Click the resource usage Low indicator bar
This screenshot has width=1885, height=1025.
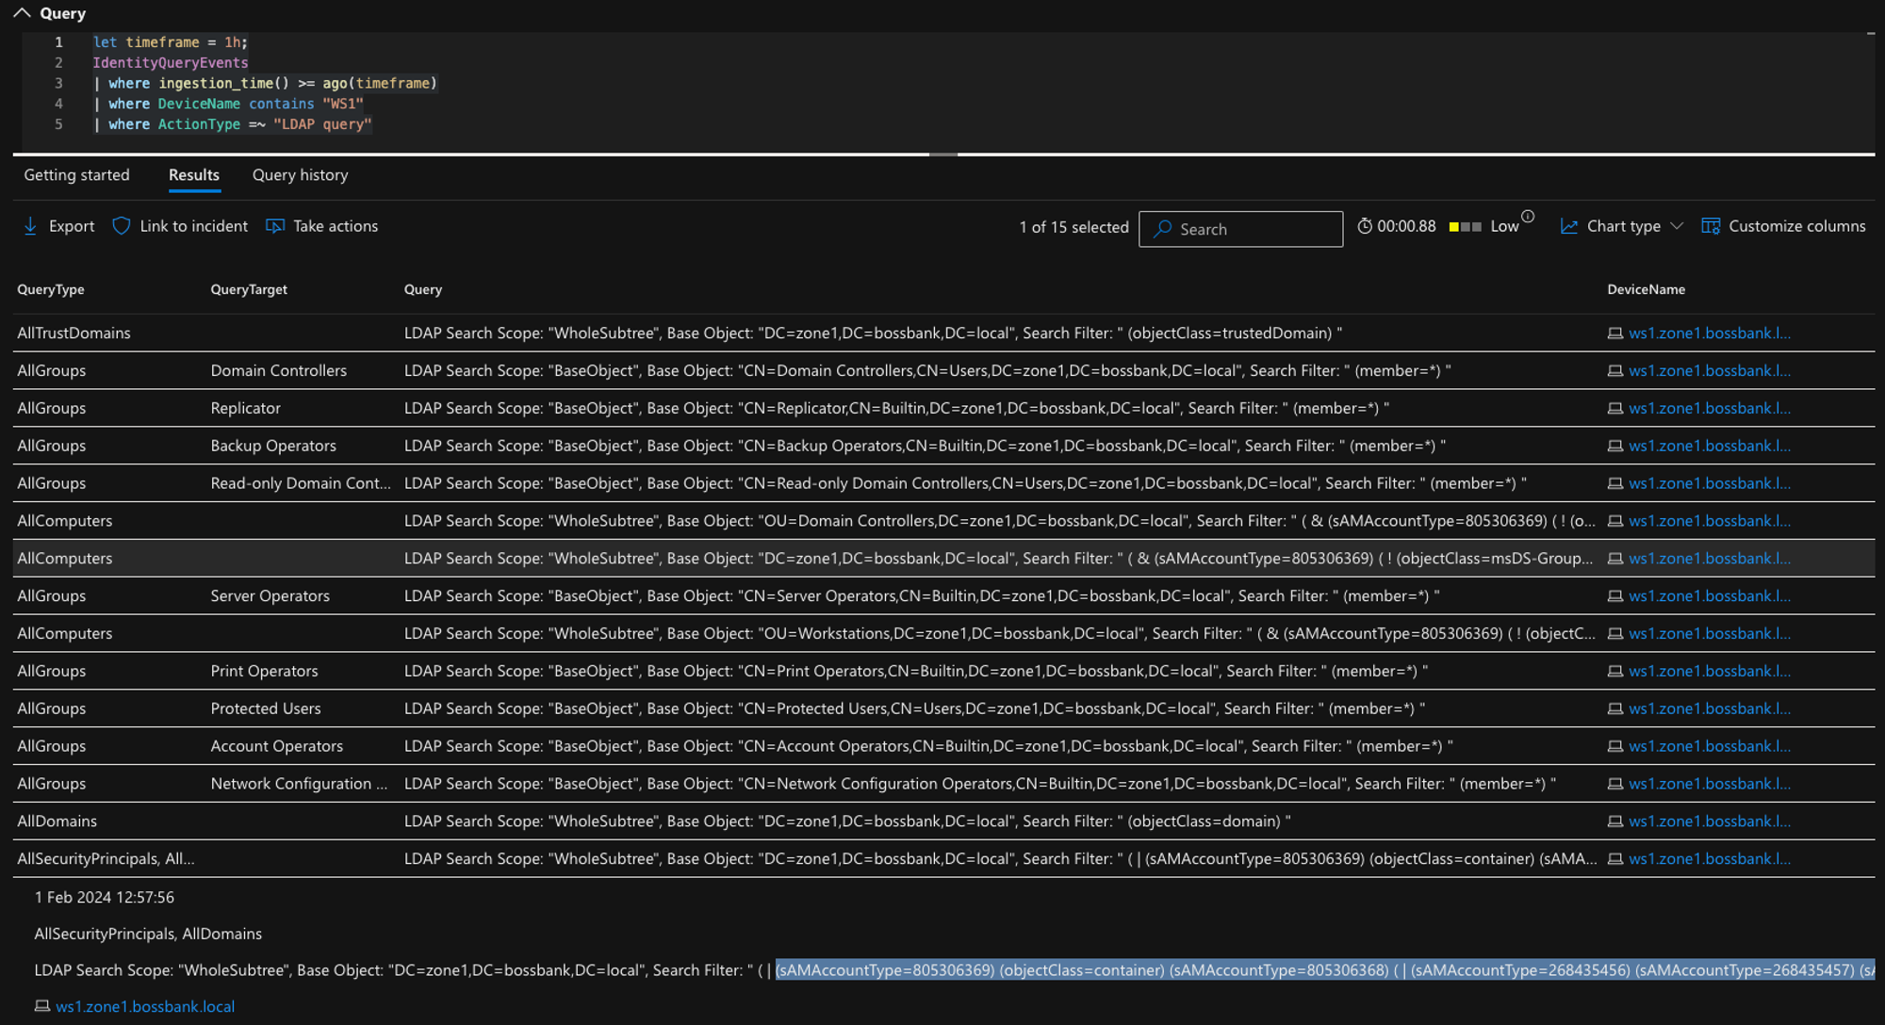pyautogui.click(x=1464, y=226)
